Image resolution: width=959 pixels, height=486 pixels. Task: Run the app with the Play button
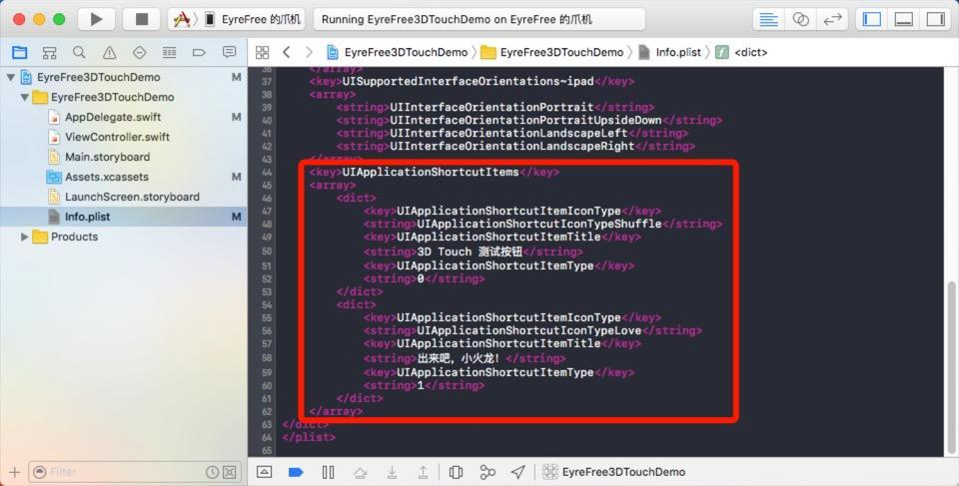coord(96,19)
